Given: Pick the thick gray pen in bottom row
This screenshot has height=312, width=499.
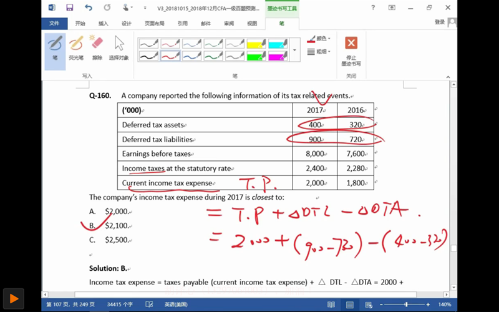Looking at the screenshot, I should click(x=235, y=56).
